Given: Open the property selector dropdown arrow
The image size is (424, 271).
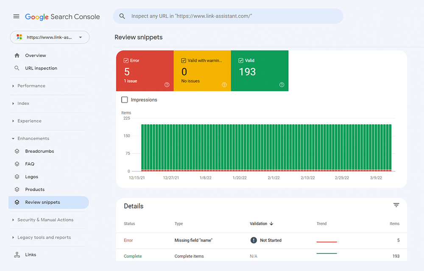Looking at the screenshot, I should click(x=80, y=37).
